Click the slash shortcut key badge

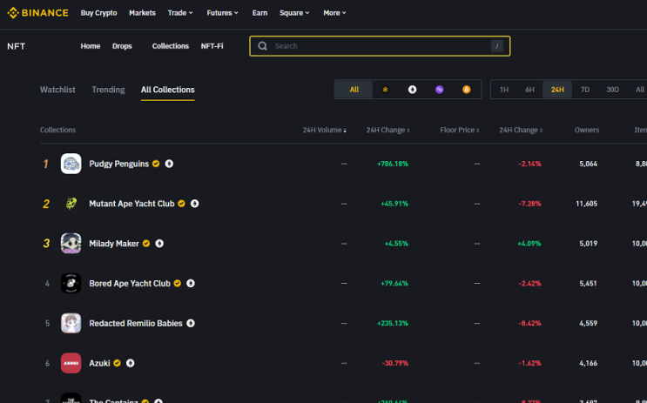click(x=497, y=46)
